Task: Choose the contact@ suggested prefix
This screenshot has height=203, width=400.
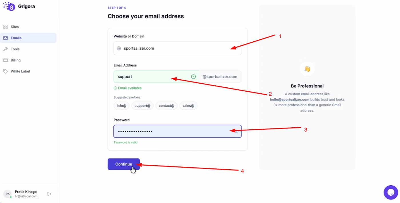Action: pyautogui.click(x=166, y=106)
